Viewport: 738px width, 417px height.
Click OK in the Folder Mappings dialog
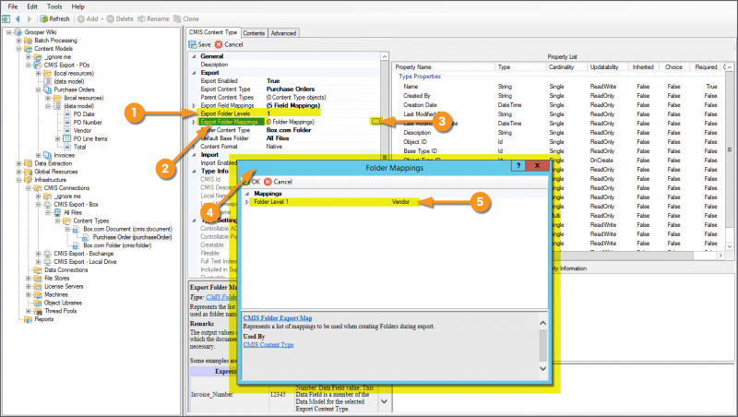coord(252,182)
